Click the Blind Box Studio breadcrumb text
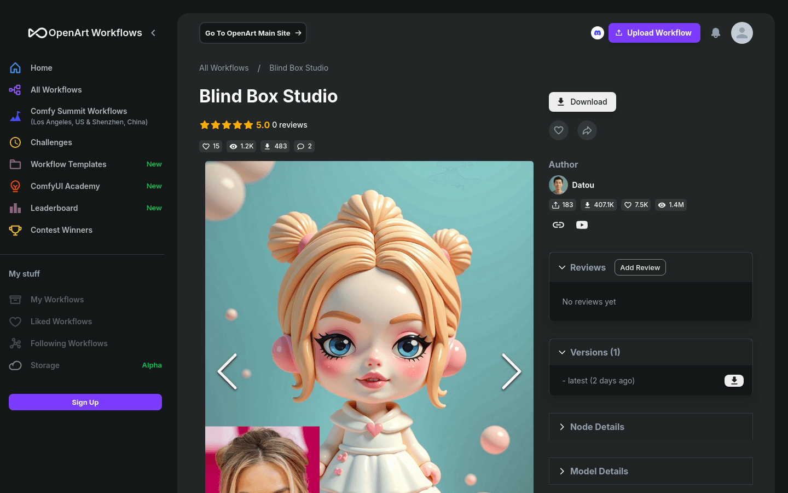Image resolution: width=788 pixels, height=493 pixels. coord(299,68)
